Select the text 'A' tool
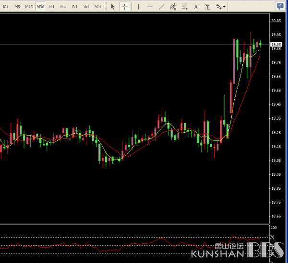288x263 pixels. point(196,7)
